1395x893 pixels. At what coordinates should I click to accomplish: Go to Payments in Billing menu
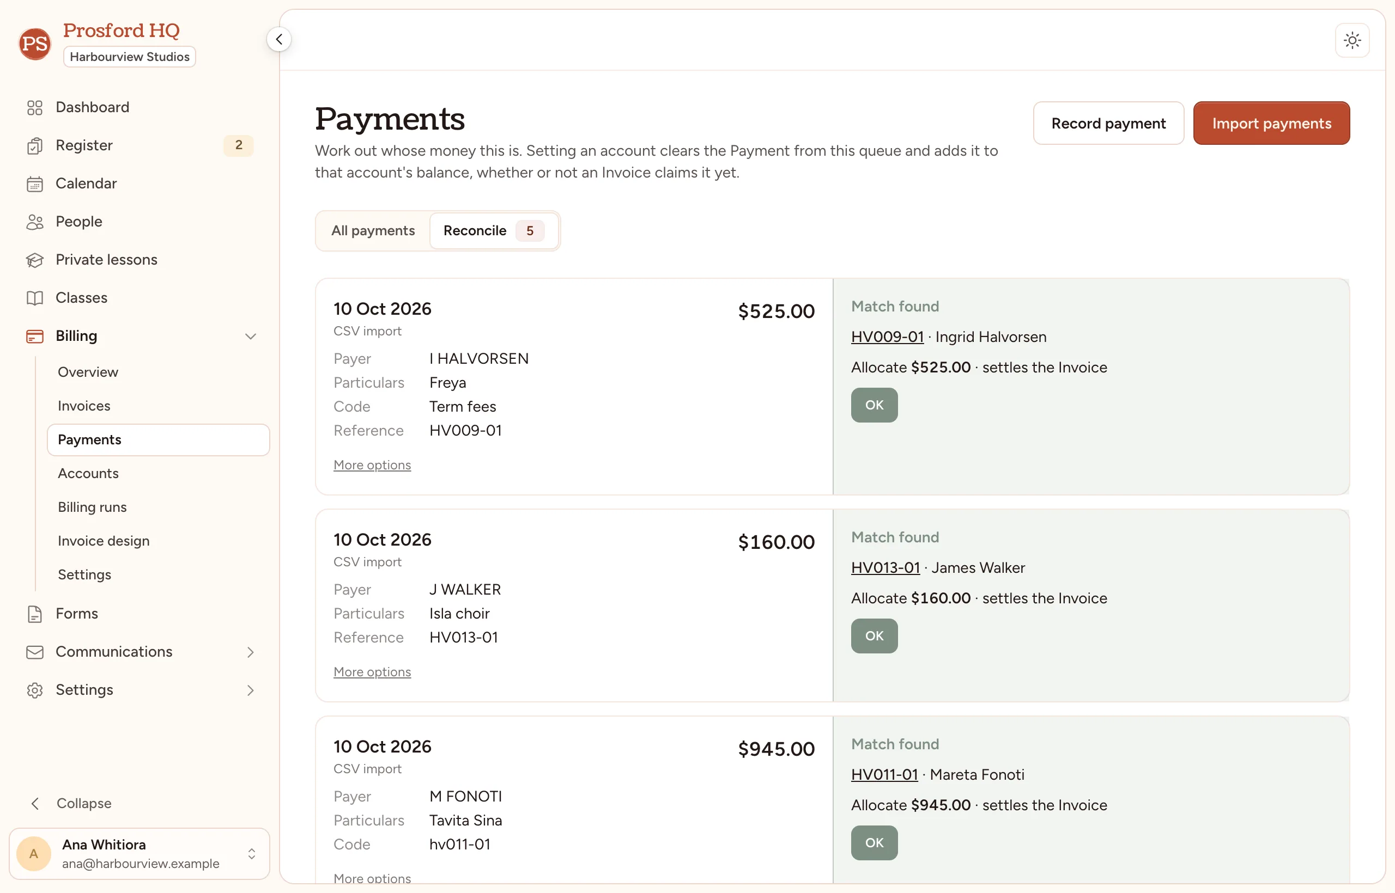[159, 439]
